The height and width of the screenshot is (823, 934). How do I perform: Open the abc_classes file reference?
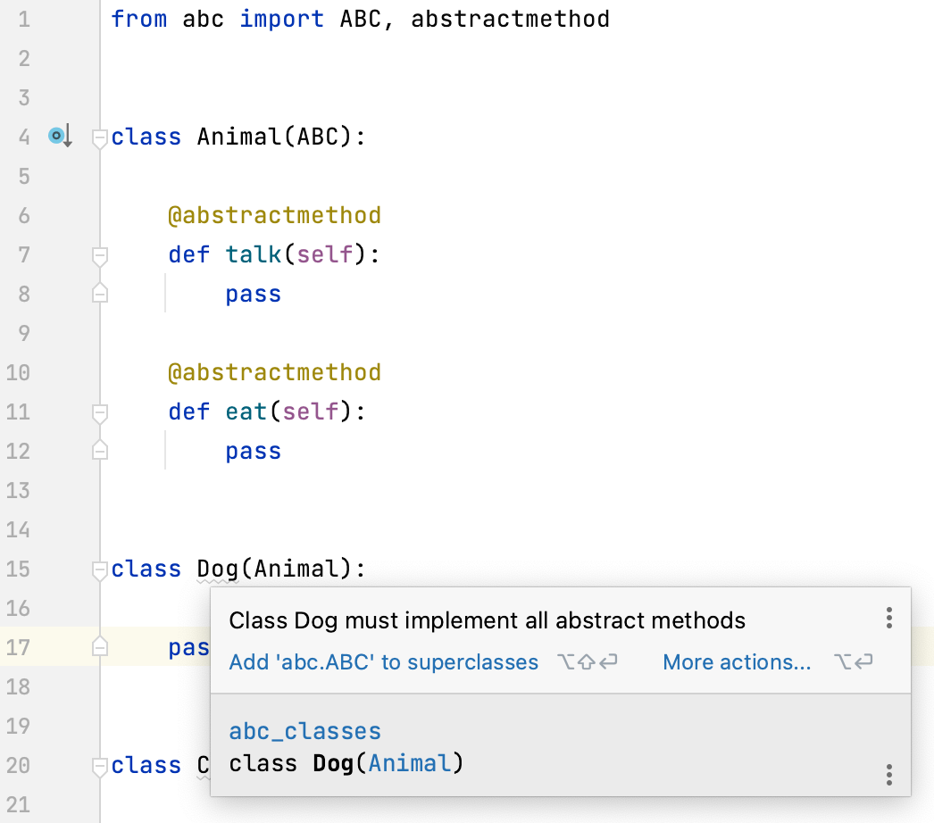[304, 730]
